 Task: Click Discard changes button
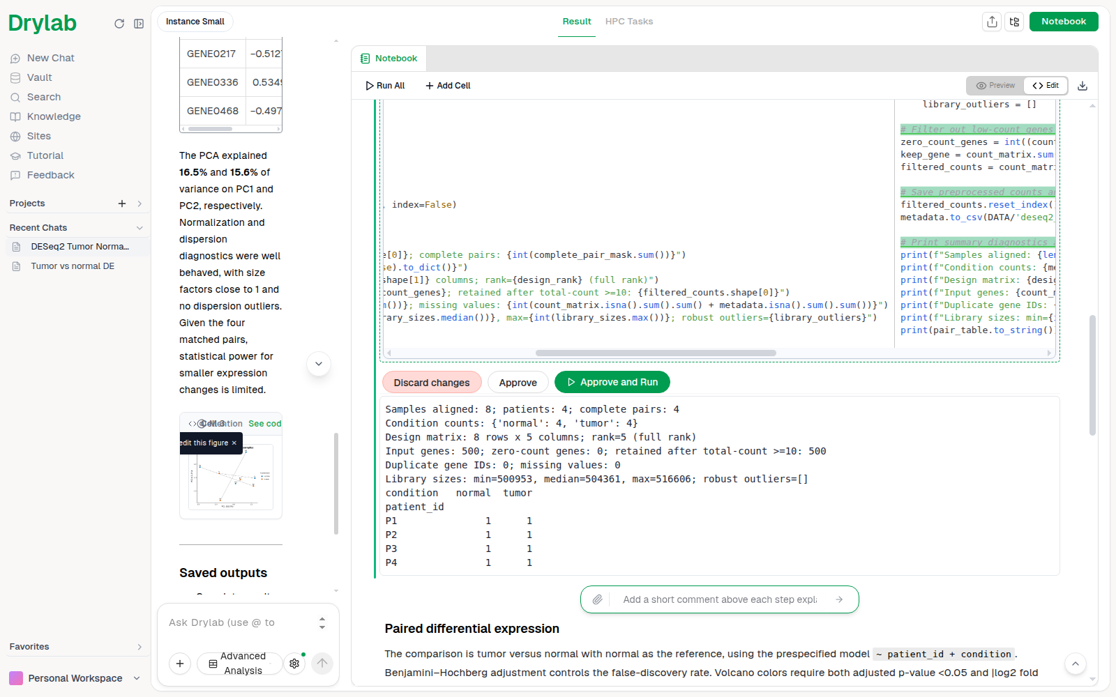pyautogui.click(x=432, y=383)
